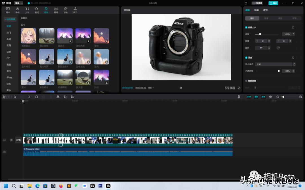Enable the 智能美颜 checkbox

(x=246, y=81)
